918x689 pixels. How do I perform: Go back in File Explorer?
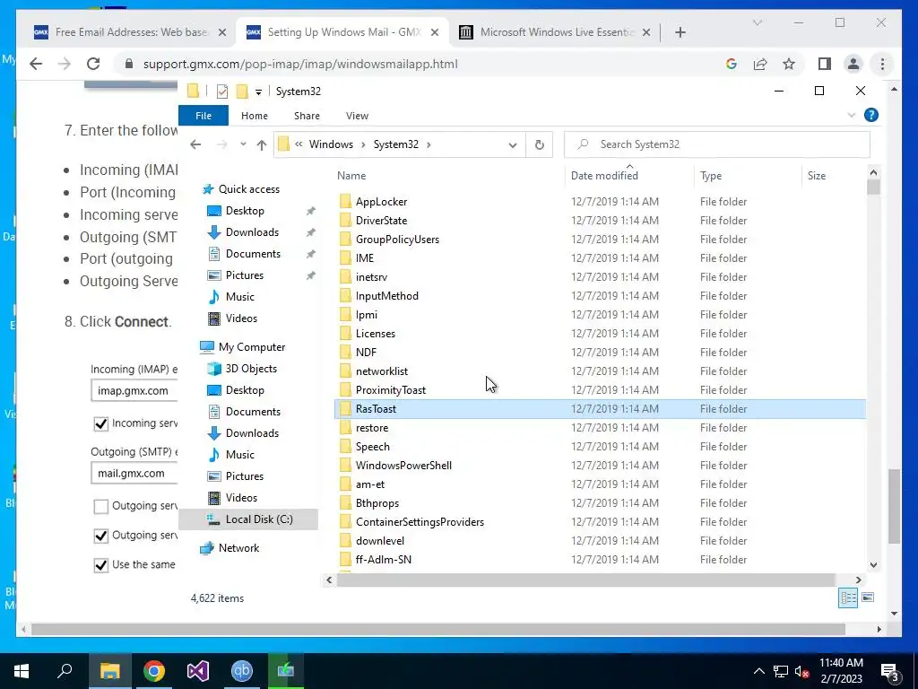195,144
